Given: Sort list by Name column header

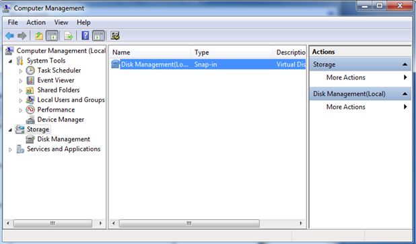Looking at the screenshot, I should pos(150,52).
